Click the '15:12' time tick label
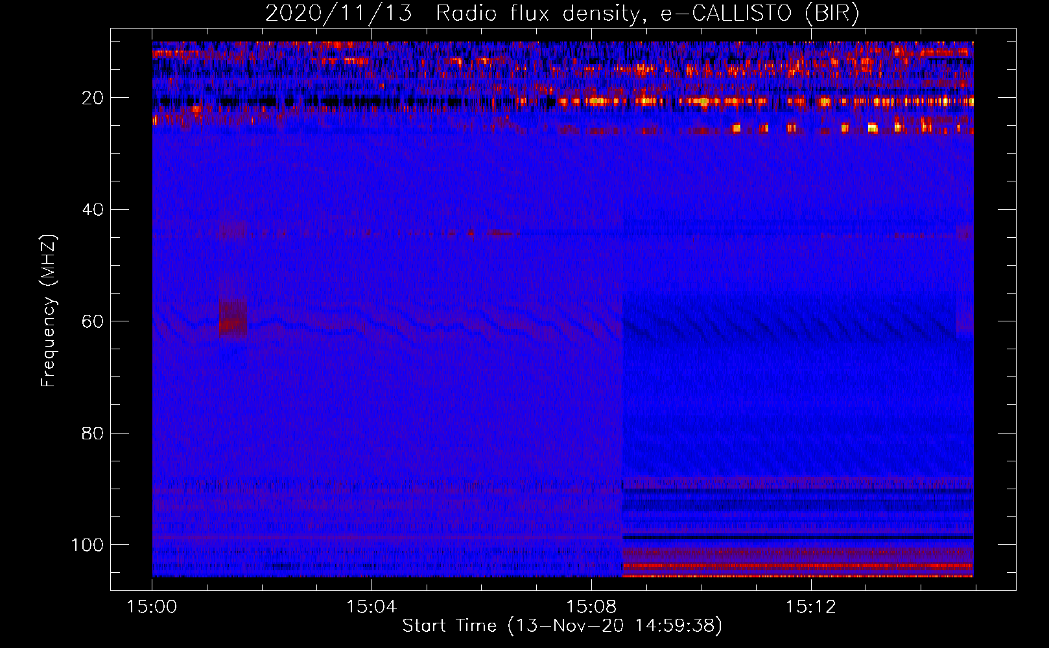 [811, 607]
